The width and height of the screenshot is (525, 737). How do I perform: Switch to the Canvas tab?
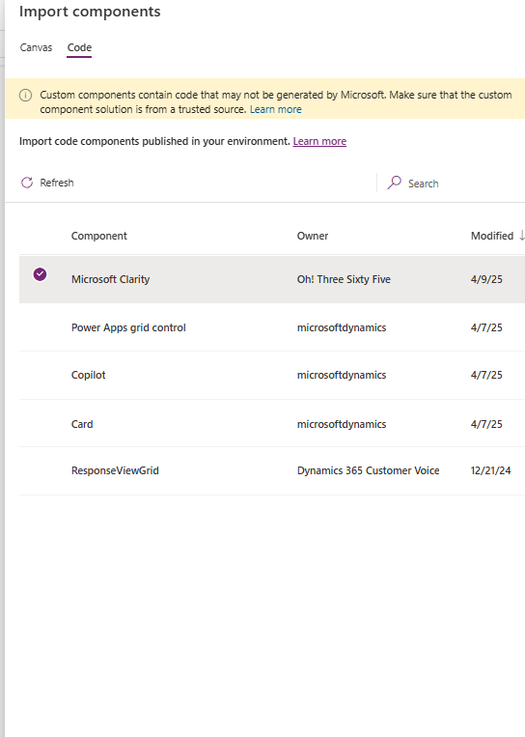click(x=36, y=47)
